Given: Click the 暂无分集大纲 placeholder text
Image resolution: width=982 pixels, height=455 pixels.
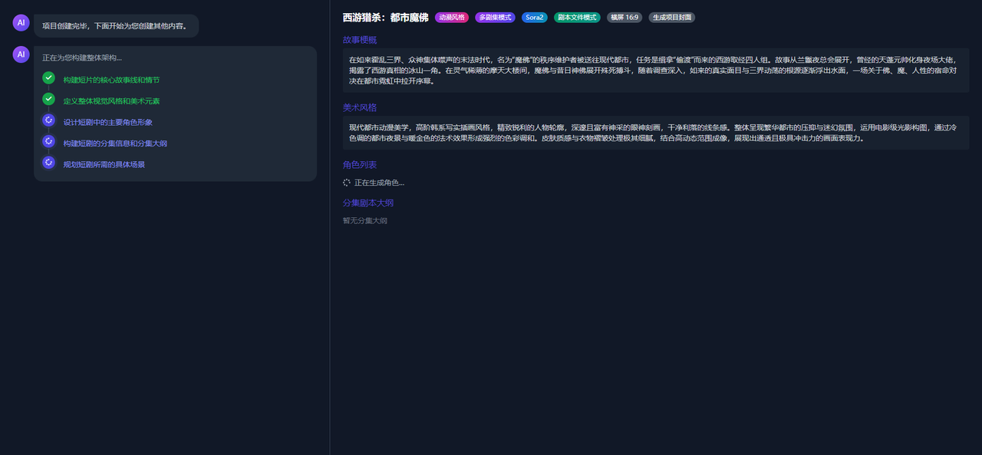Looking at the screenshot, I should pyautogui.click(x=365, y=221).
